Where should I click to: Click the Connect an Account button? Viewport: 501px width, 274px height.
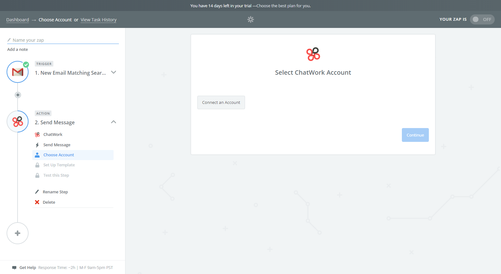(221, 103)
